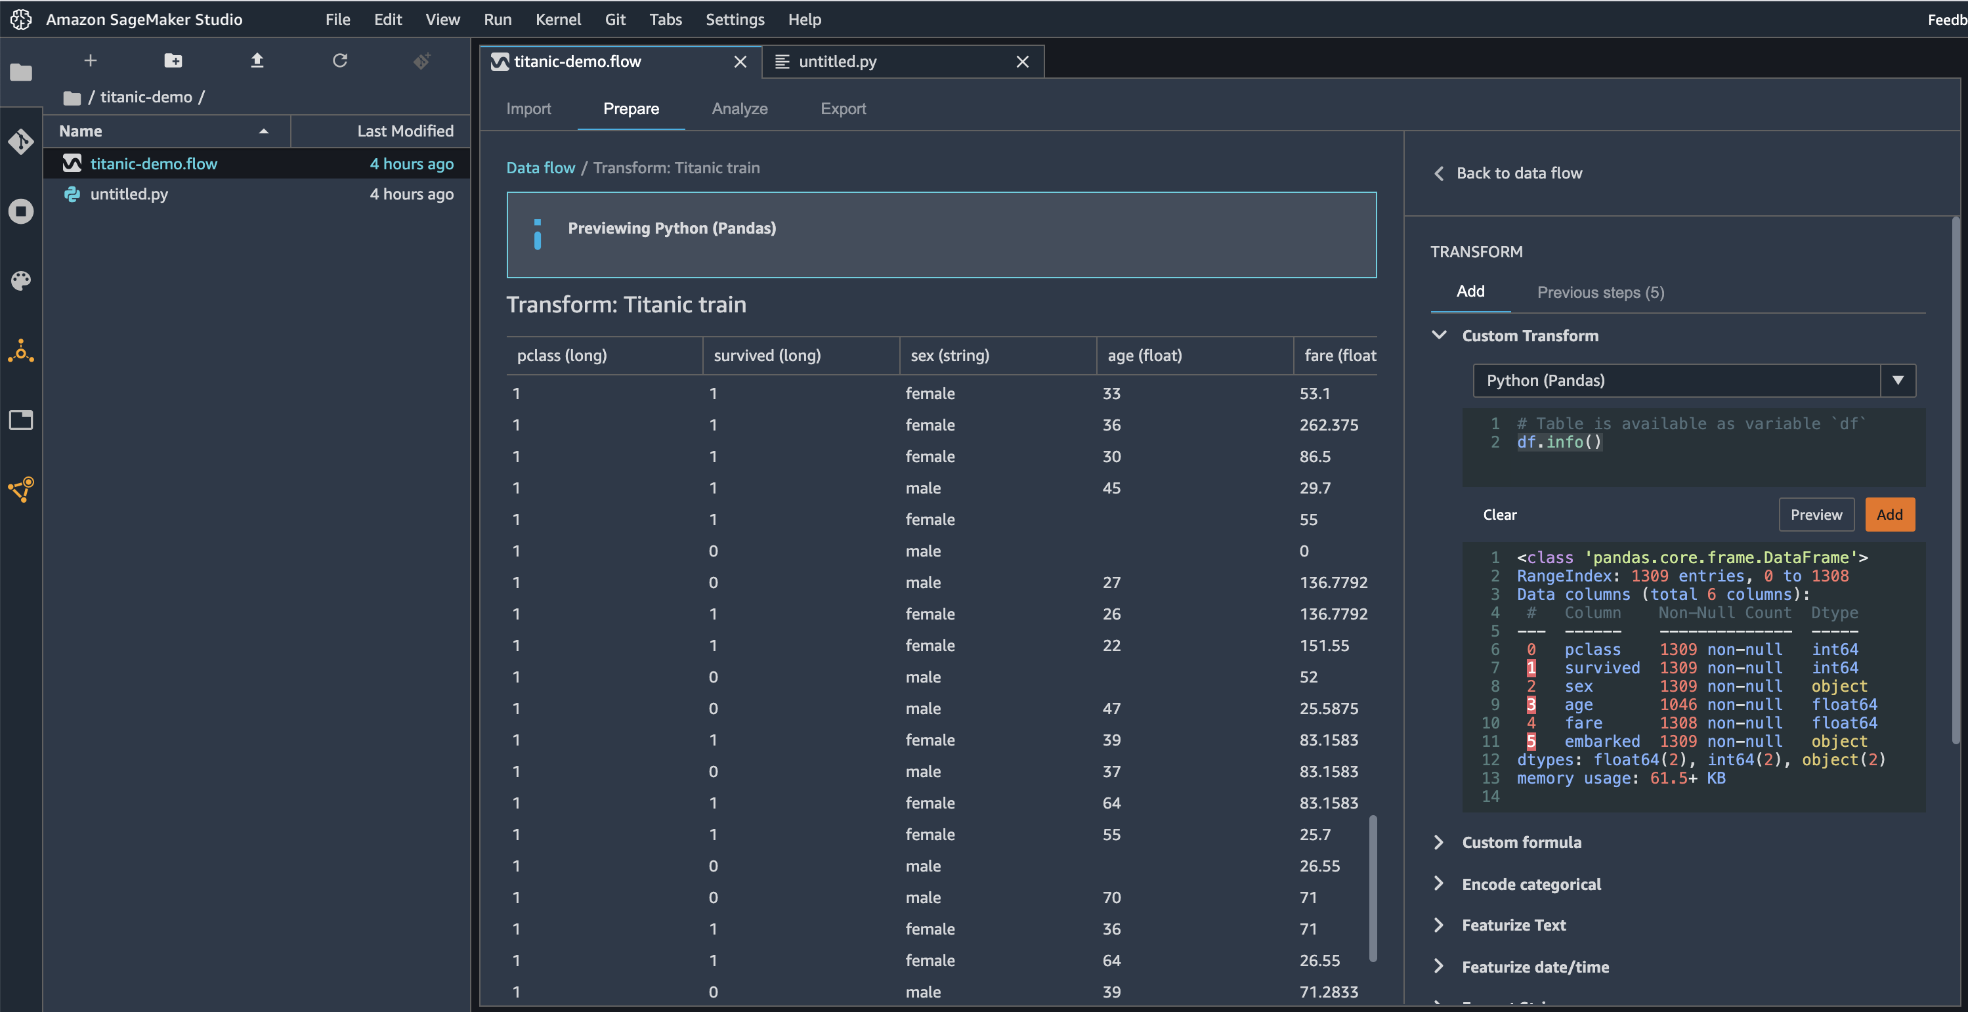Open the Running Terminals and Kernels icon
The image size is (1968, 1012).
pyautogui.click(x=20, y=211)
